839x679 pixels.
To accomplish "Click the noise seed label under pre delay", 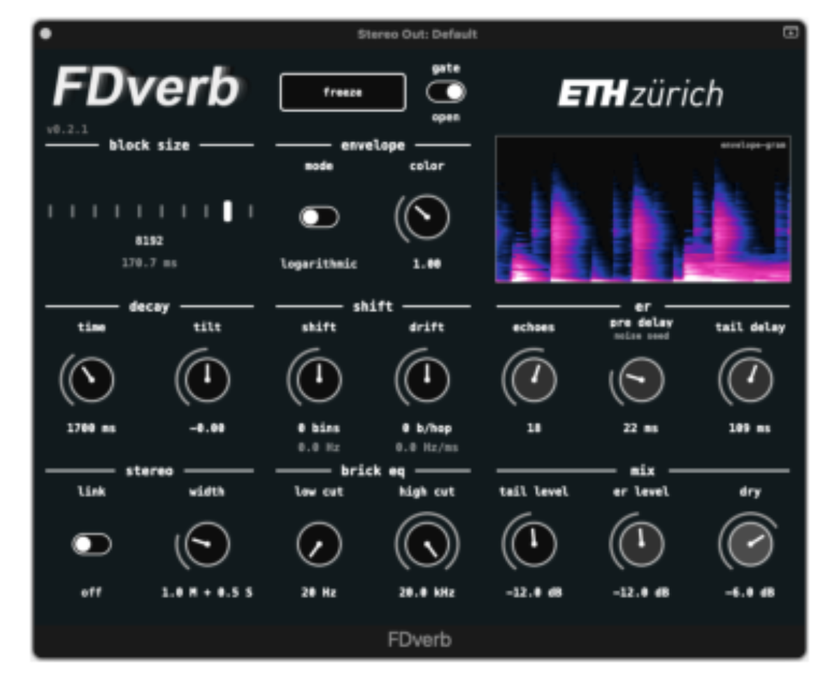I will [641, 337].
